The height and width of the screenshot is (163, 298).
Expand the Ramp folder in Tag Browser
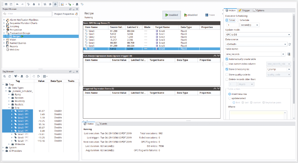9,95
